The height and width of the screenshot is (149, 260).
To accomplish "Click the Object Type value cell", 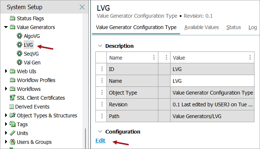I will [x=212, y=93].
